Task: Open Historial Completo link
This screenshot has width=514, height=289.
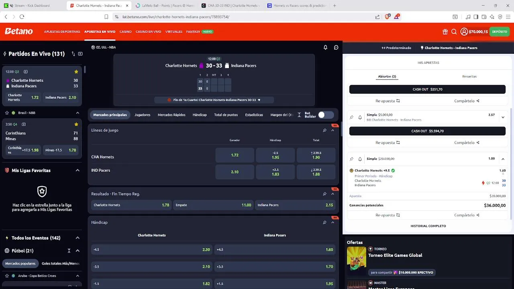Action: click(x=428, y=226)
